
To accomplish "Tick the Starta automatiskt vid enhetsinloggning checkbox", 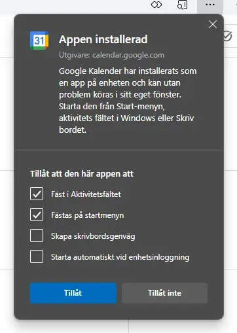I will [37, 256].
